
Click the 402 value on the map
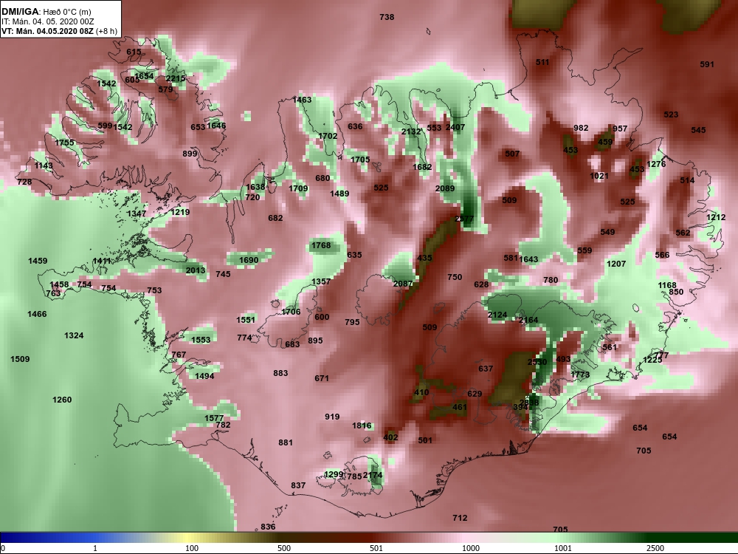tap(390, 437)
